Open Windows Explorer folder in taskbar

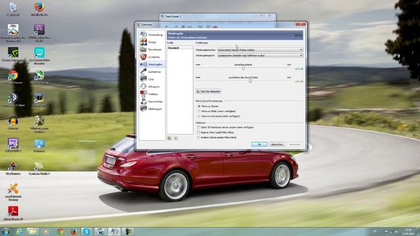(33, 231)
